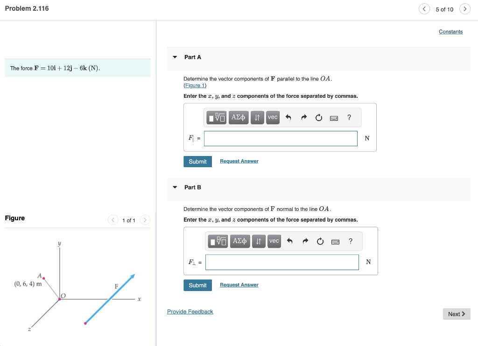Go to the previous problem using top-left arrow
Screen dimensions: 478x346
click(x=424, y=8)
